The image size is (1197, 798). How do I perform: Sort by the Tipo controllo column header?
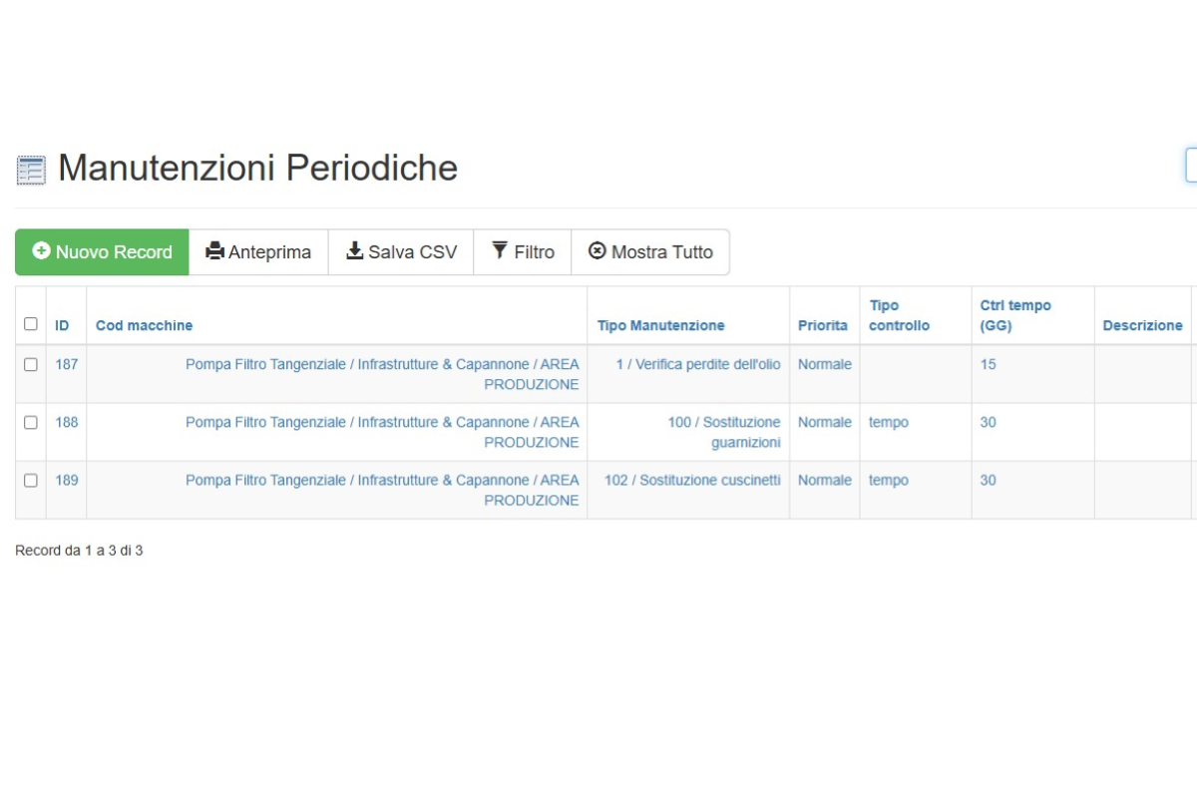coord(899,315)
